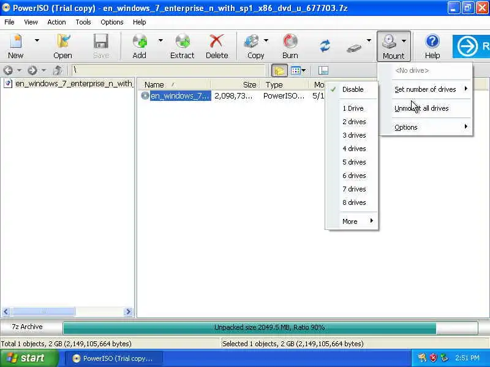Click the tools tray icon beside the shield
This screenshot has height=367, width=490.
(x=422, y=358)
